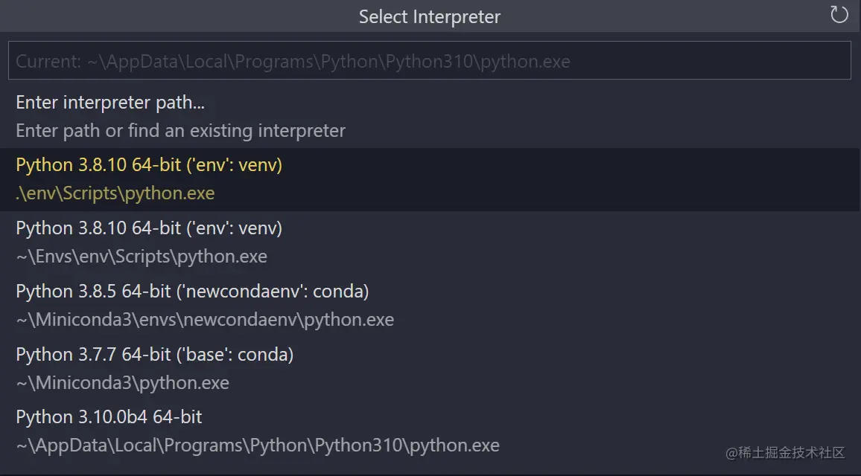Open Enter interpreter path option
The image size is (861, 476).
click(x=112, y=103)
